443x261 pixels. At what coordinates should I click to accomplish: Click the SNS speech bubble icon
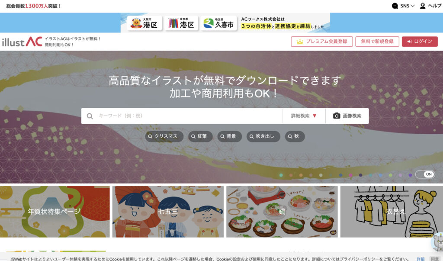[395, 6]
